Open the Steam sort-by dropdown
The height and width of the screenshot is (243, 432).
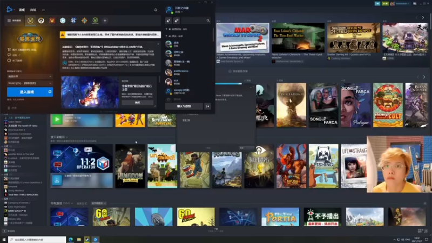click(98, 204)
